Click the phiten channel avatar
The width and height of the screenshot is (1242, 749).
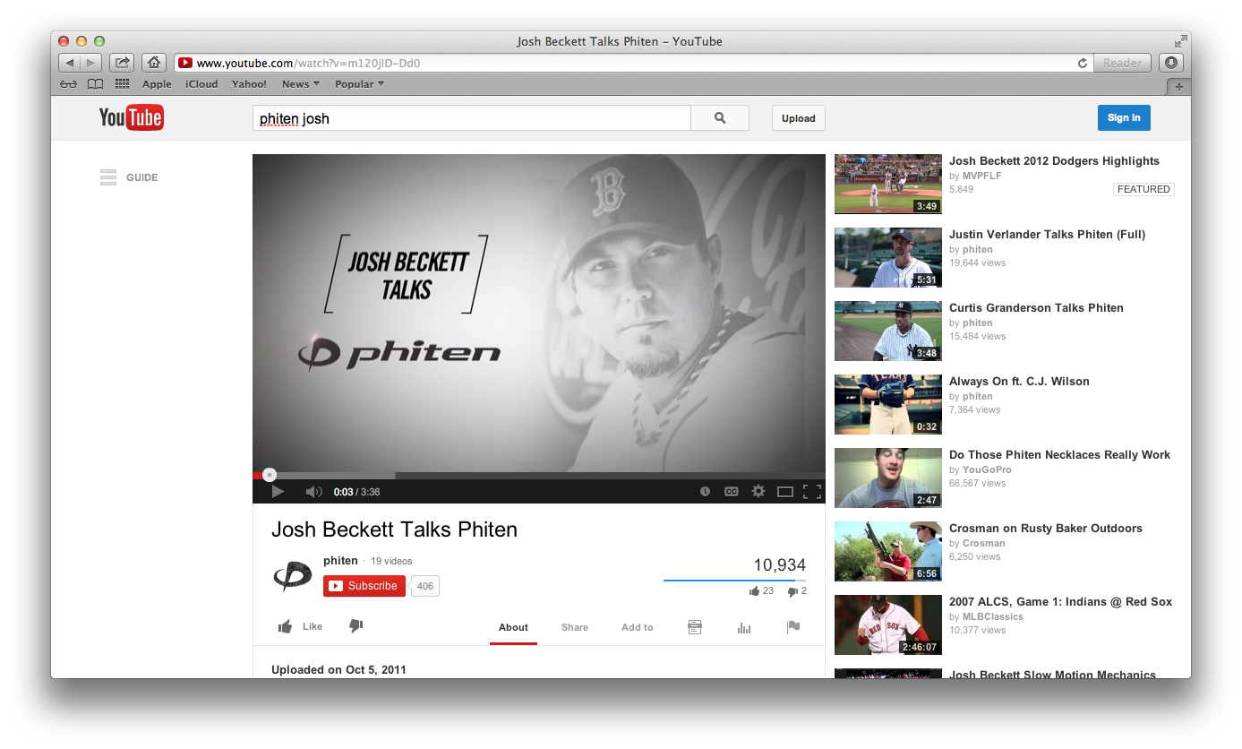click(x=293, y=575)
